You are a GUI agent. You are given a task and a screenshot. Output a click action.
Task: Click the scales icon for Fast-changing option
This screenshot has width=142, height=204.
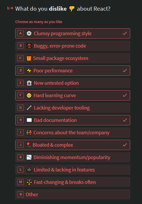tap(29, 182)
